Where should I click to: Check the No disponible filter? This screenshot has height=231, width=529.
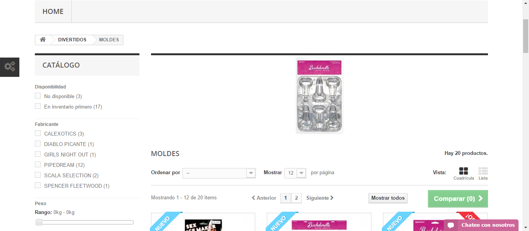pyautogui.click(x=38, y=96)
